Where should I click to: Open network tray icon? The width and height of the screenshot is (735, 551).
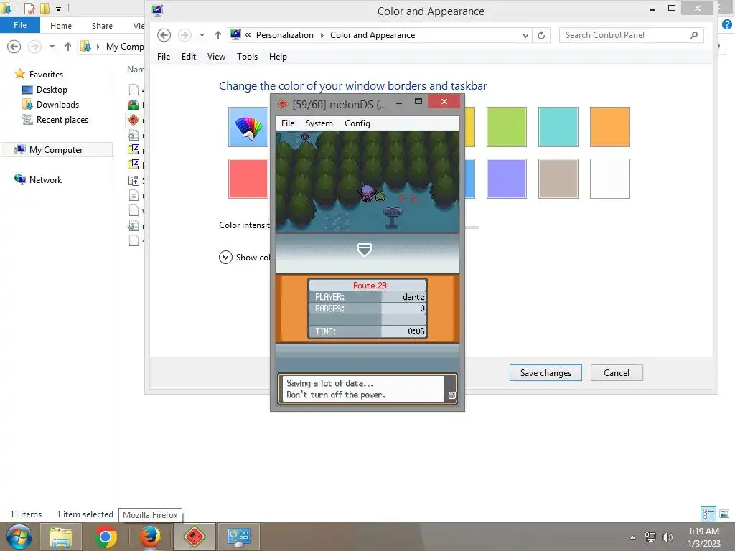pos(650,537)
